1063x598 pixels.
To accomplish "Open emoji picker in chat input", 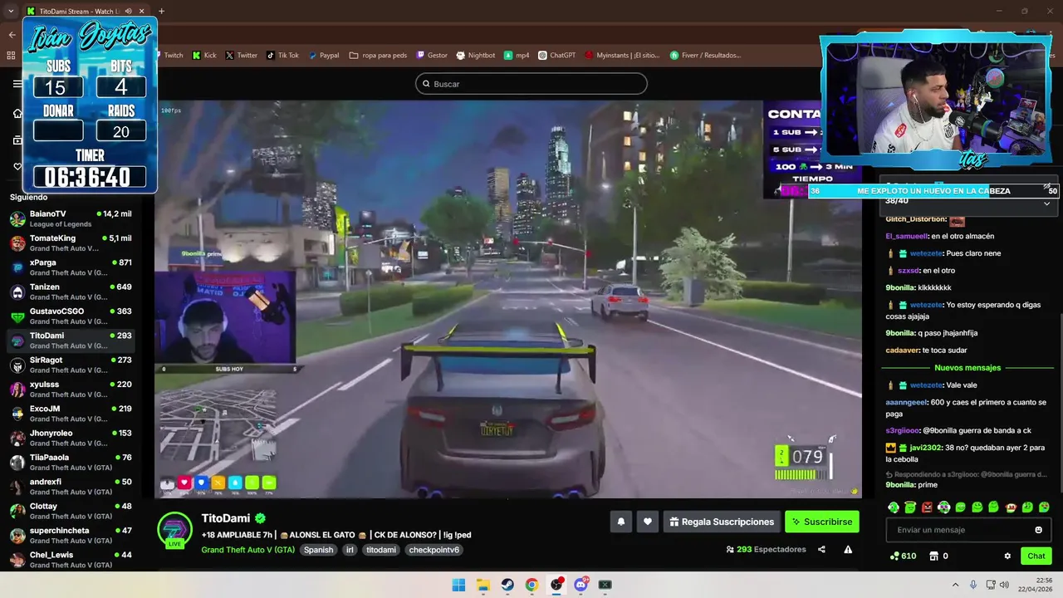I will pyautogui.click(x=1038, y=530).
